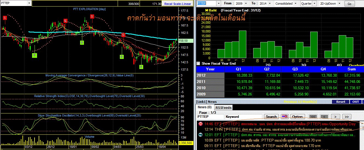Click the news Search button
Viewport: 364px width, 150px height.
271,117
